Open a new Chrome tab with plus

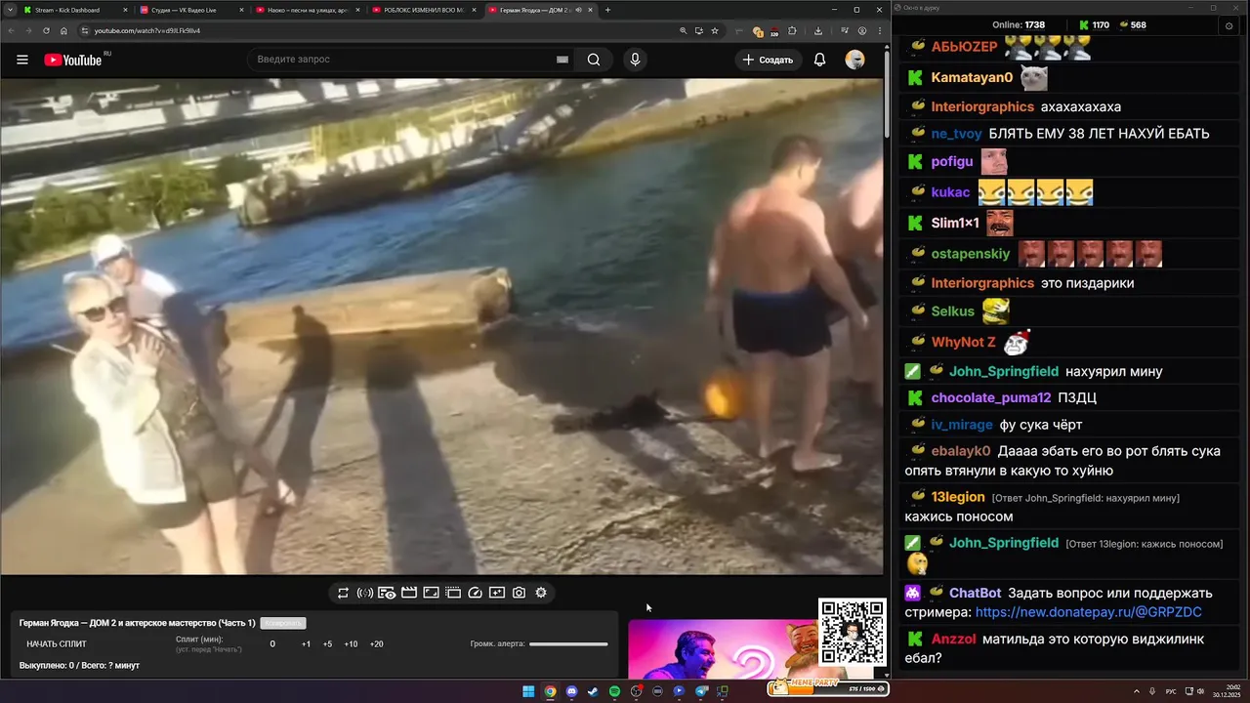click(x=607, y=10)
